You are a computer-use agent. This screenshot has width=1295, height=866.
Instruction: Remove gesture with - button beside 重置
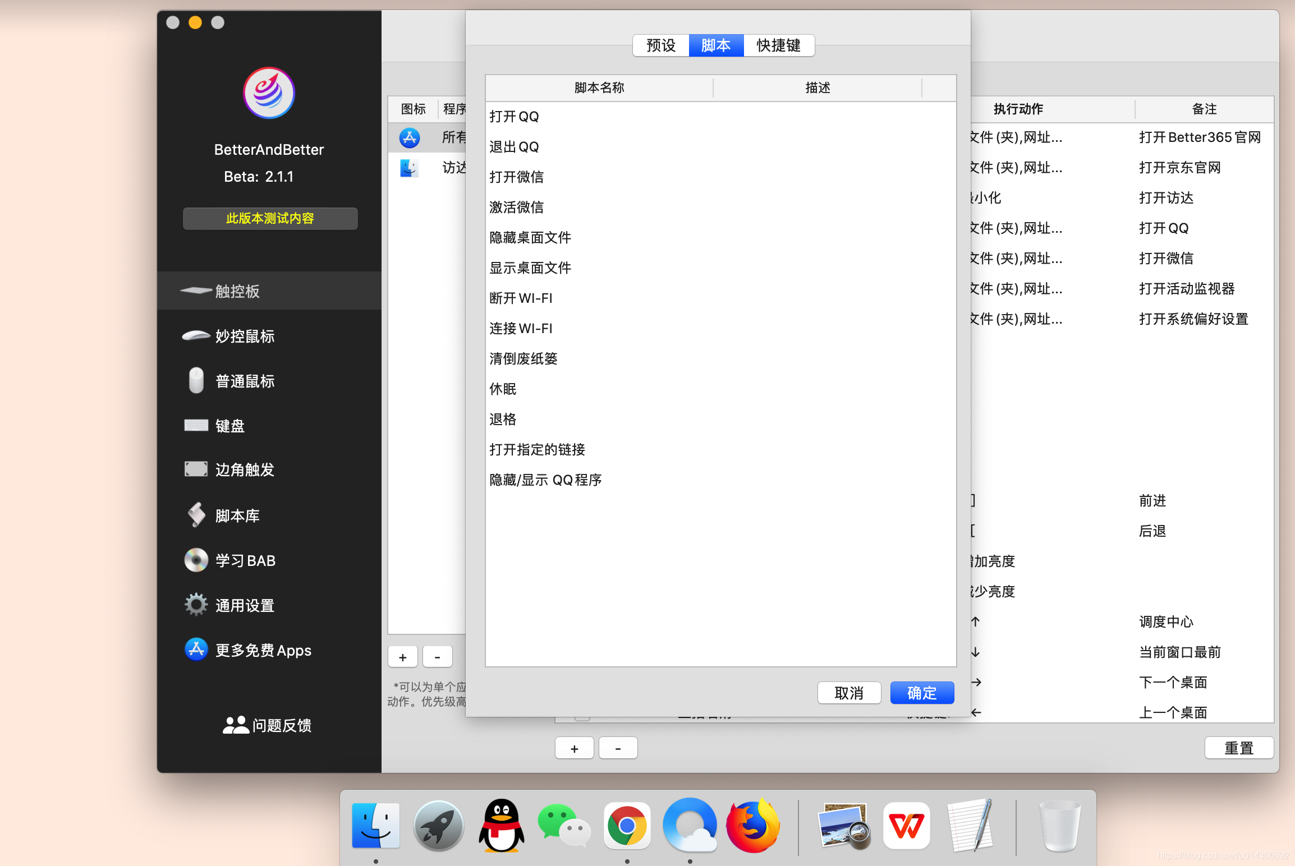(x=618, y=748)
